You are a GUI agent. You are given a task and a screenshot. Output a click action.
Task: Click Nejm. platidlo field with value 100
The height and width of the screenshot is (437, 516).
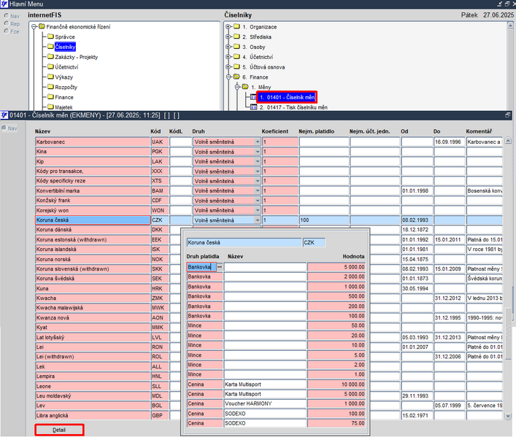coord(324,220)
